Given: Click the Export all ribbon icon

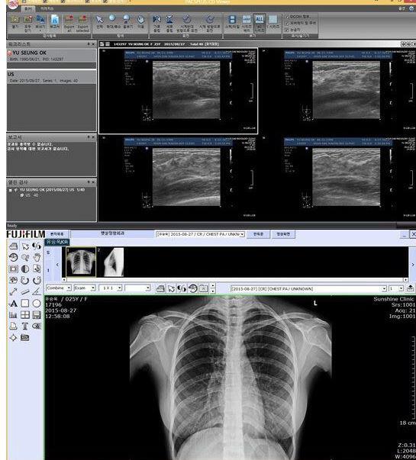Looking at the screenshot, I should pyautogui.click(x=69, y=24).
